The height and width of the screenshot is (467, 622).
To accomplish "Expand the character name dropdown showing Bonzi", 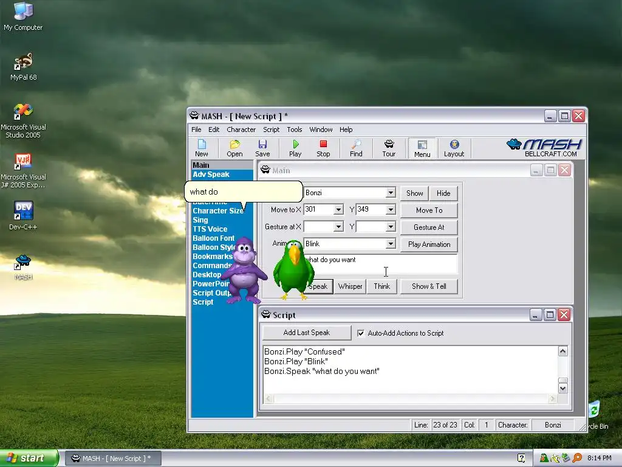I will tap(391, 193).
